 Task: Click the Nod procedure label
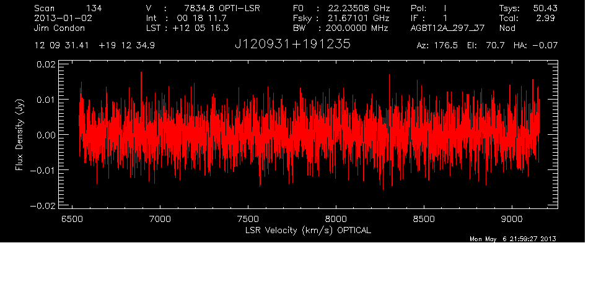click(x=507, y=28)
